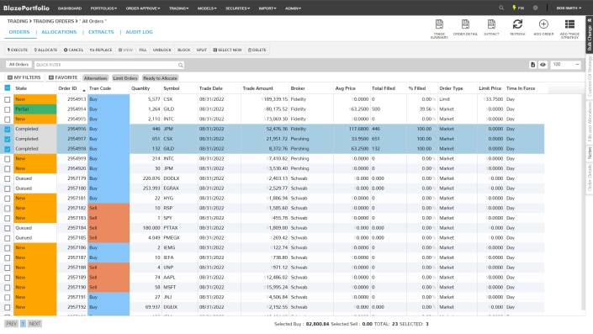The width and height of the screenshot is (593, 334).
Task: Click the Allocate toolbar button
Action: click(x=45, y=50)
